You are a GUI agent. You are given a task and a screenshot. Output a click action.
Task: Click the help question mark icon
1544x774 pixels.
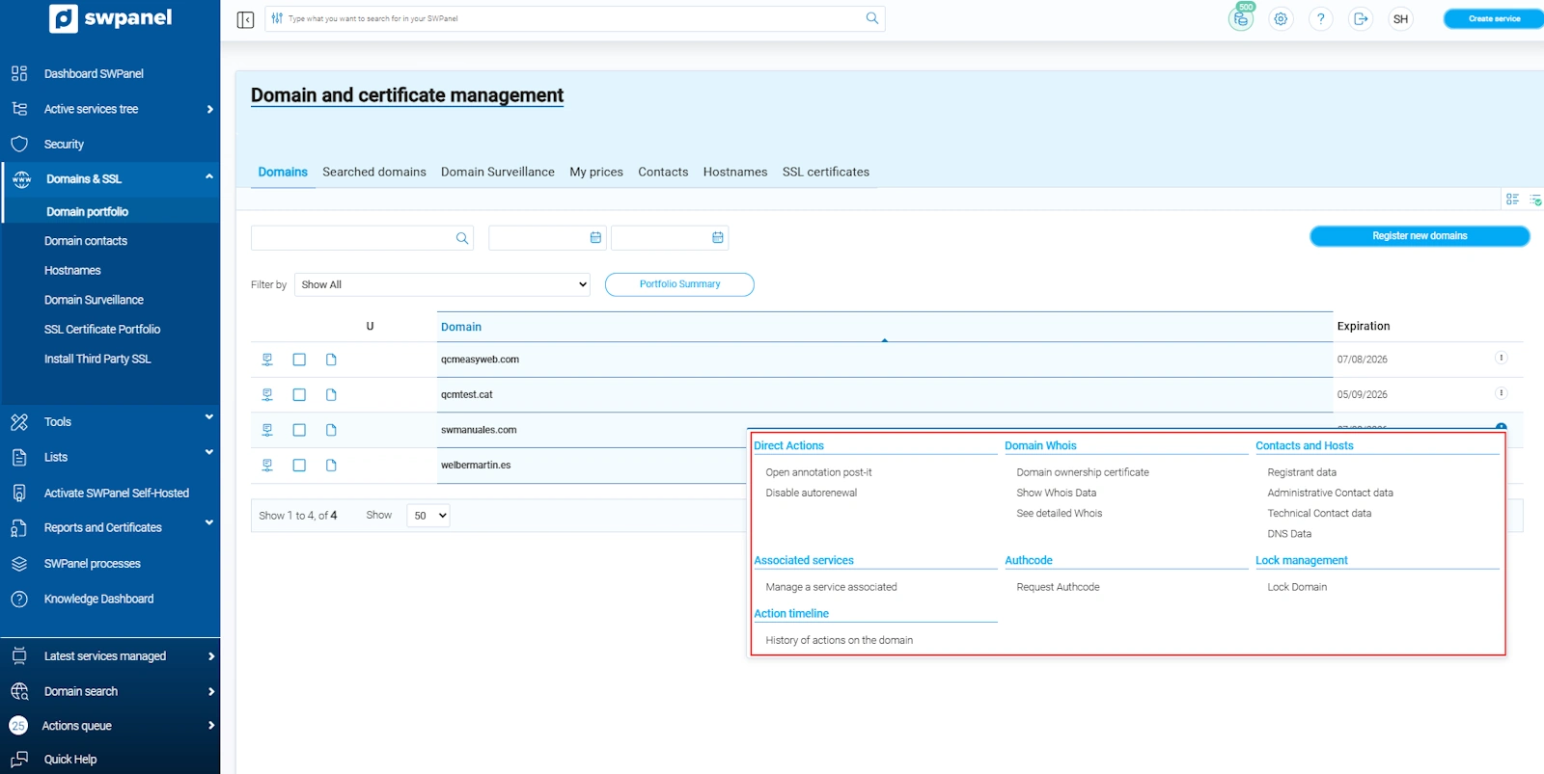pyautogui.click(x=1321, y=19)
